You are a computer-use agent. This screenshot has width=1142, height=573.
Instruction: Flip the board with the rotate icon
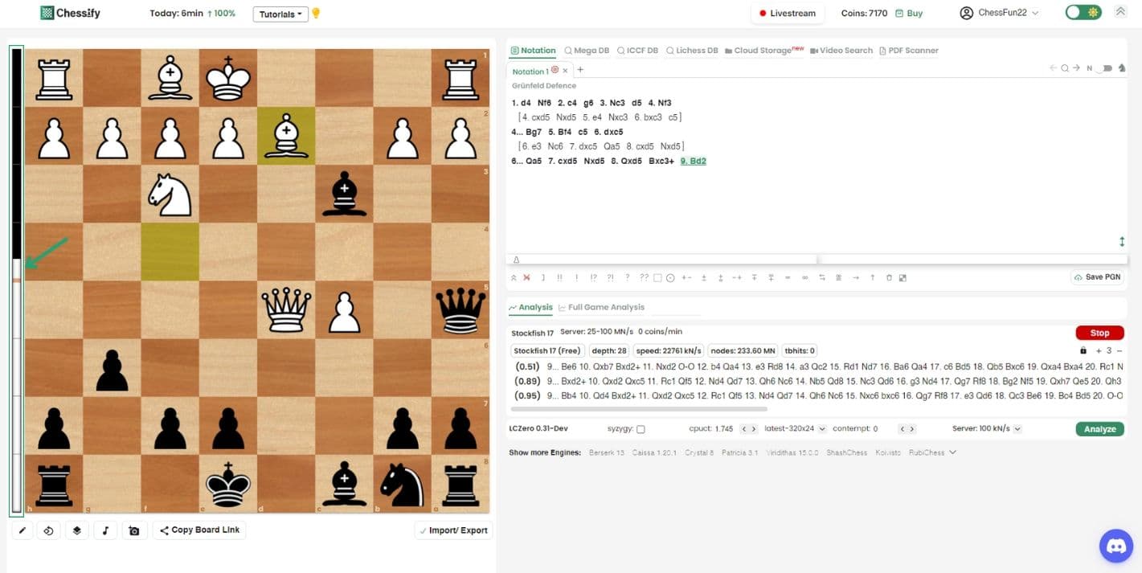coord(48,530)
